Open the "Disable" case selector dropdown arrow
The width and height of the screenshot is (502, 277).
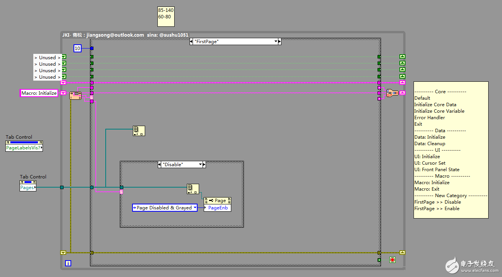(200, 165)
